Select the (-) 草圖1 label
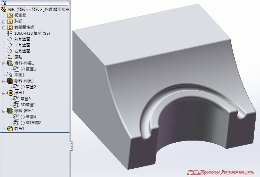This screenshot has height=177, width=260. (x=28, y=69)
